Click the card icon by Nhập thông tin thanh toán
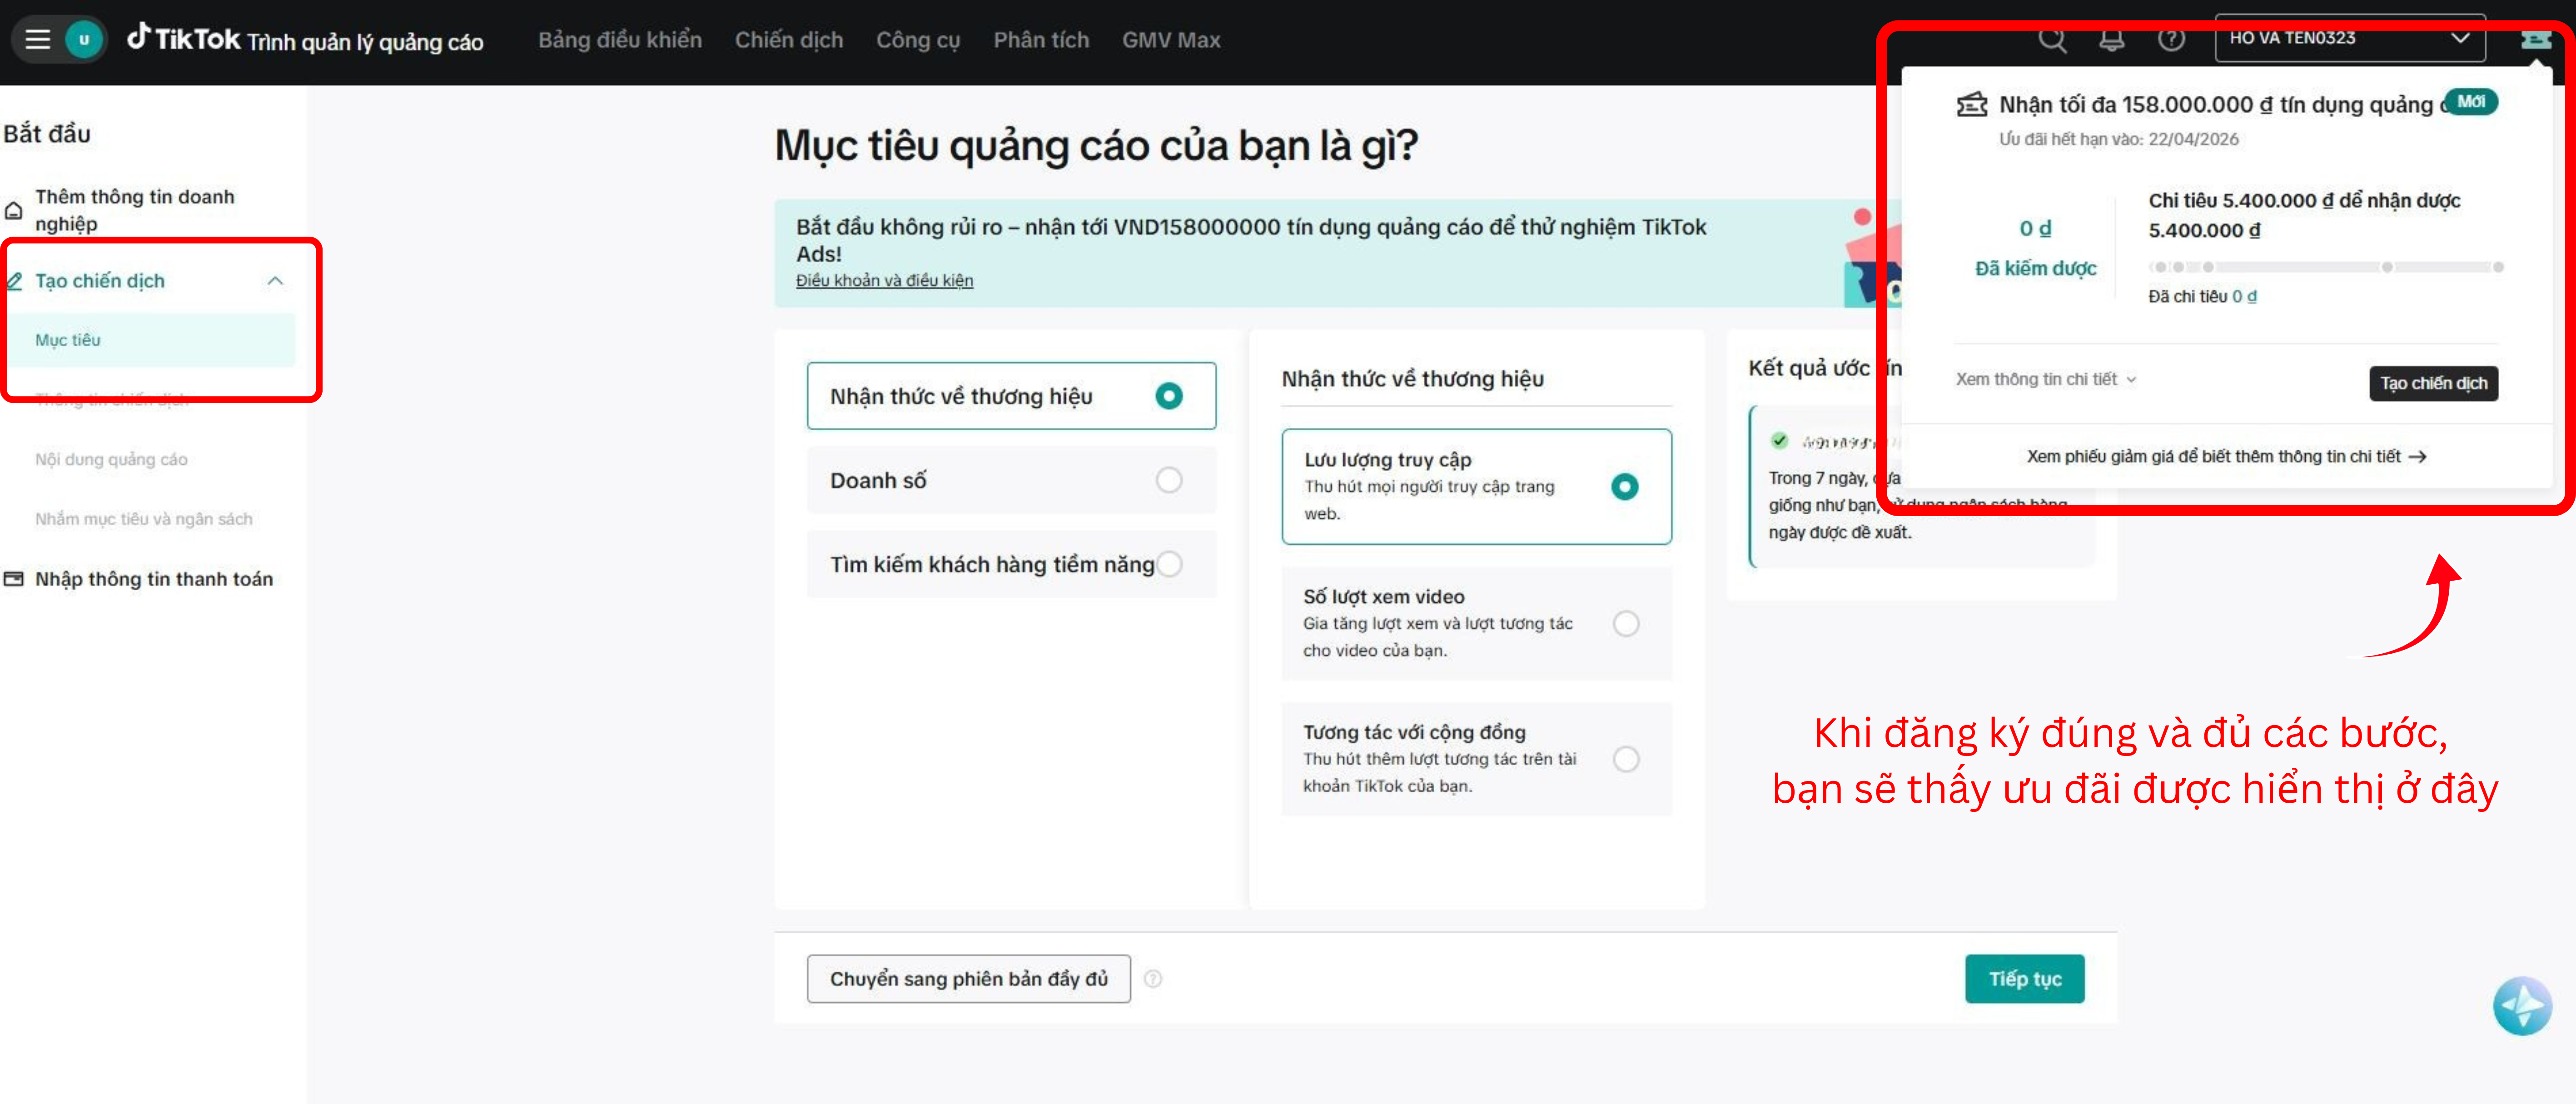Viewport: 2576px width, 1104px height. (x=13, y=578)
